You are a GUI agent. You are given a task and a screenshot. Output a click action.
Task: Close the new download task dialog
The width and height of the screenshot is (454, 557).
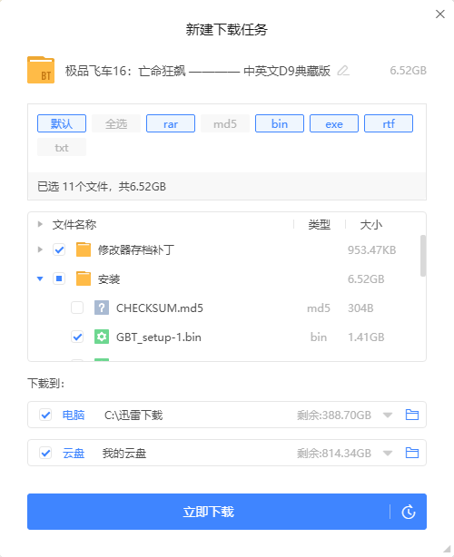[x=440, y=15]
